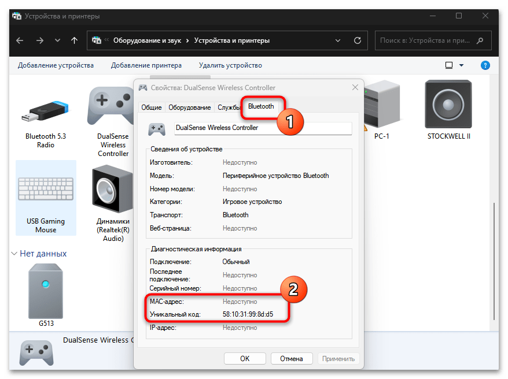Click the device name text field
Image resolution: width=508 pixels, height=379 pixels.
click(263, 128)
